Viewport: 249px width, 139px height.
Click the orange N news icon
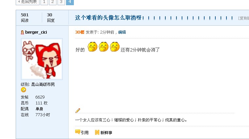click(97, 132)
